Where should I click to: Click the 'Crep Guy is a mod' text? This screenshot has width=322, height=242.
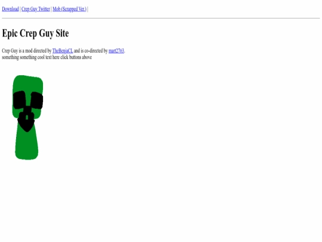click(17, 51)
